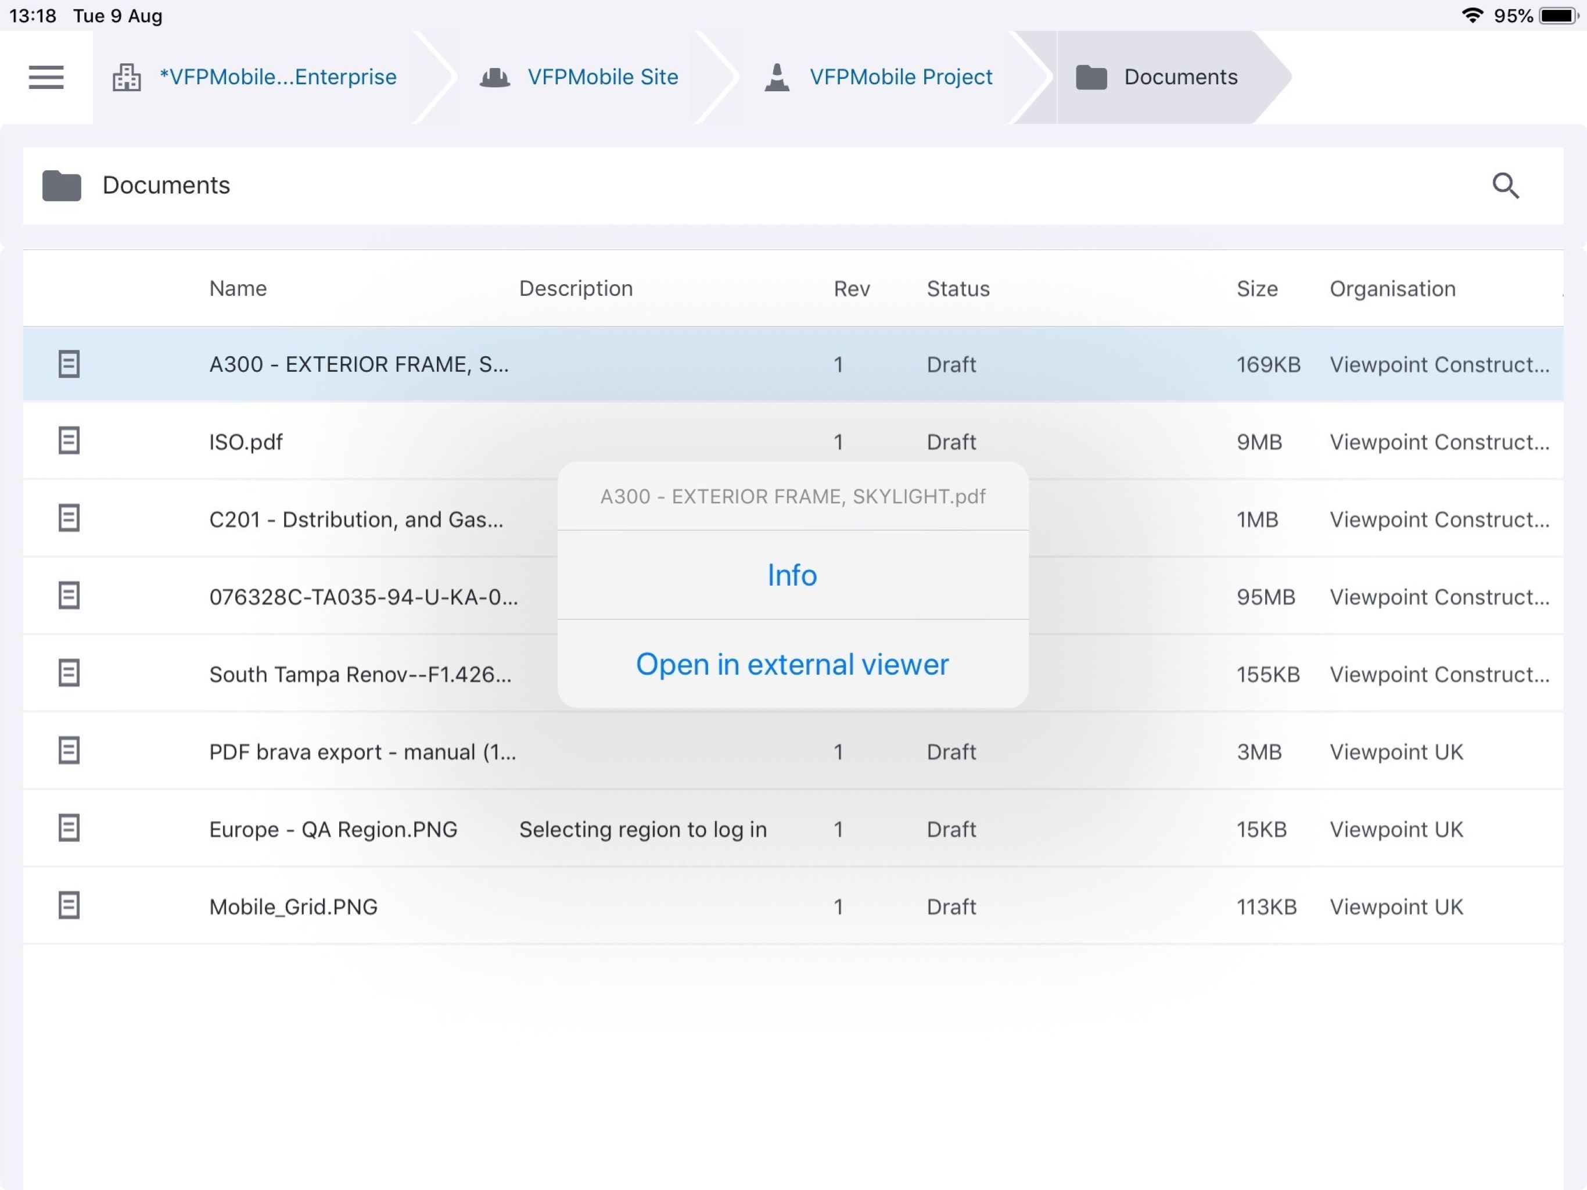Click the document icon beside South Tampa Renov file

[70, 672]
